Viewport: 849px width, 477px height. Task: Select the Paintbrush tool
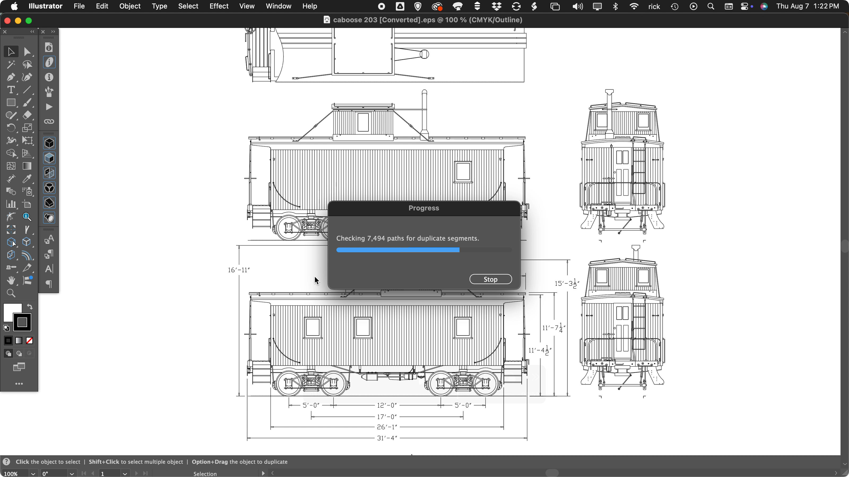click(27, 103)
